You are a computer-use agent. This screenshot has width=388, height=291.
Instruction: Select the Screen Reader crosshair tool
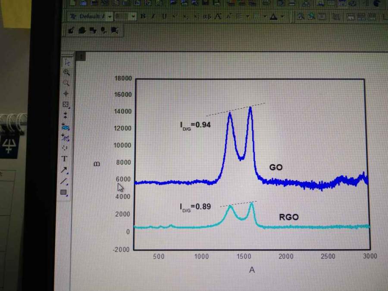66,94
